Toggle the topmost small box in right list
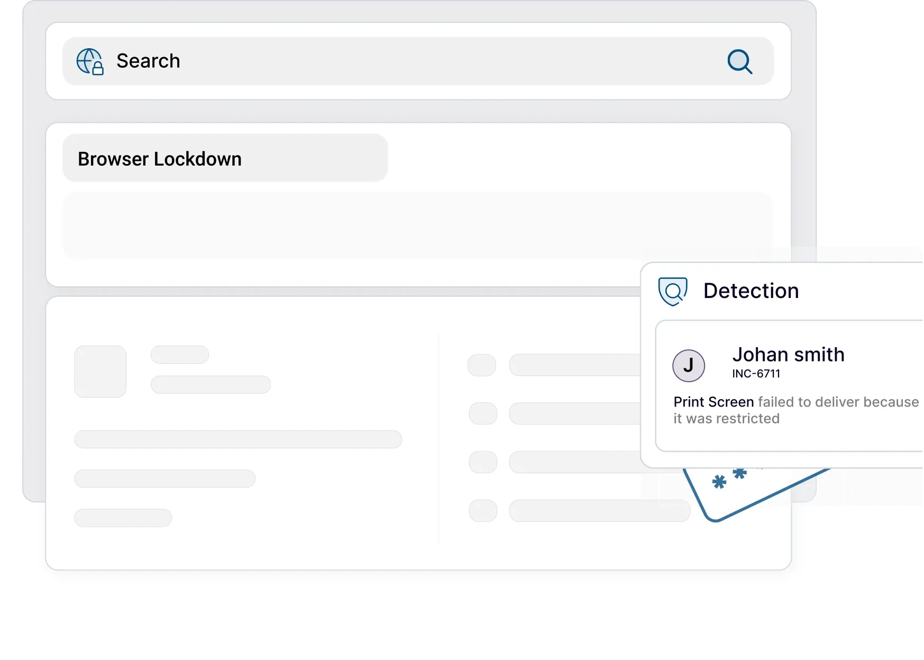 pyautogui.click(x=482, y=365)
